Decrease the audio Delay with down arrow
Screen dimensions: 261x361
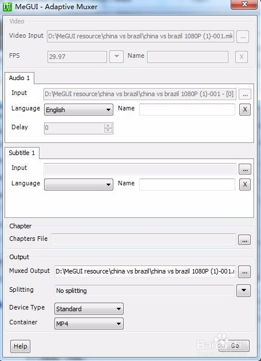click(108, 130)
